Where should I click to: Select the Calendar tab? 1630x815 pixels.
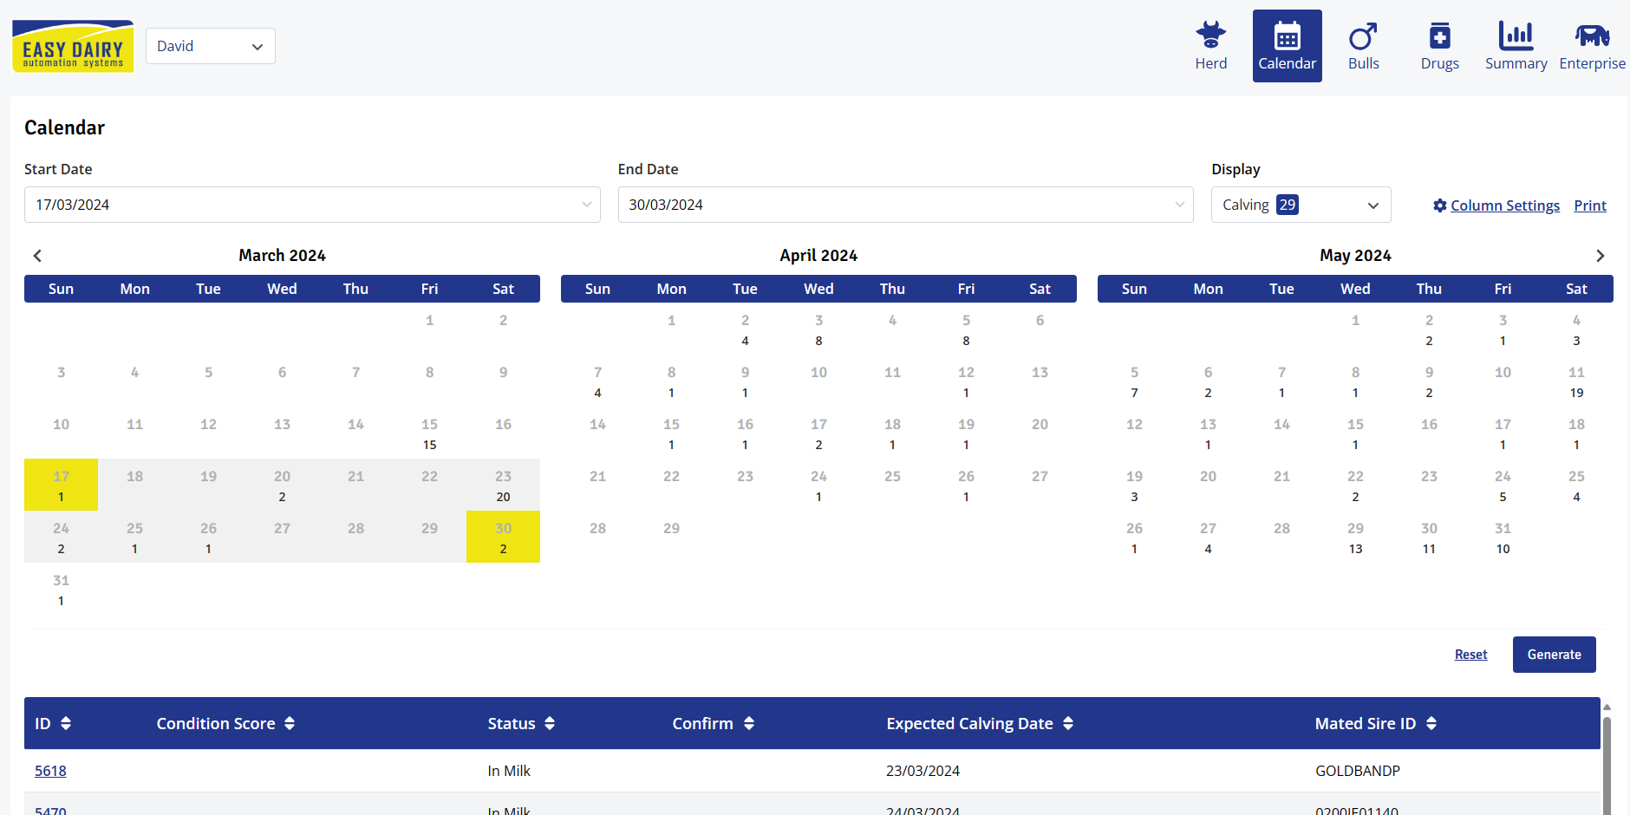pyautogui.click(x=1287, y=46)
